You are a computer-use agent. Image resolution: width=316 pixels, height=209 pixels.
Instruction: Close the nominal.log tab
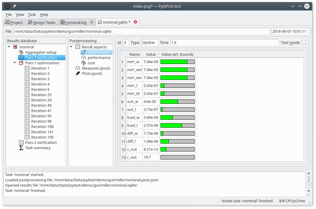pyautogui.click(x=92, y=22)
